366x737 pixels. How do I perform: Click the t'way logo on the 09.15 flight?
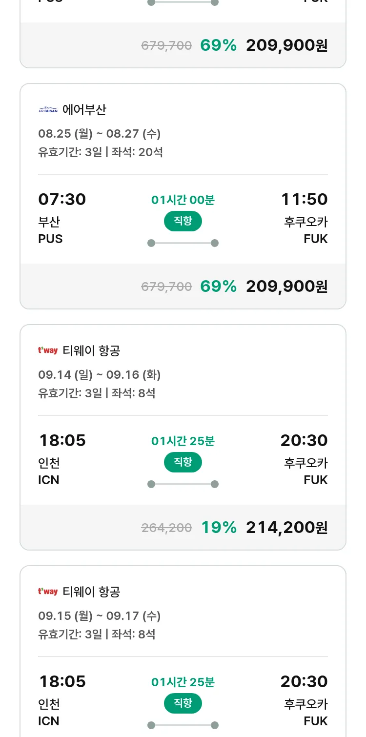(48, 592)
